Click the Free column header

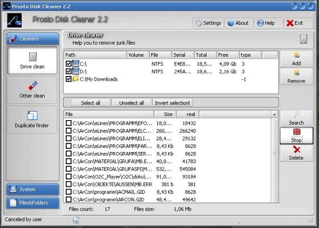coord(228,55)
